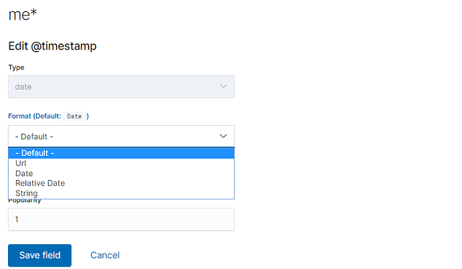
Task: Click the 'Date' default format badge
Action: (74, 116)
